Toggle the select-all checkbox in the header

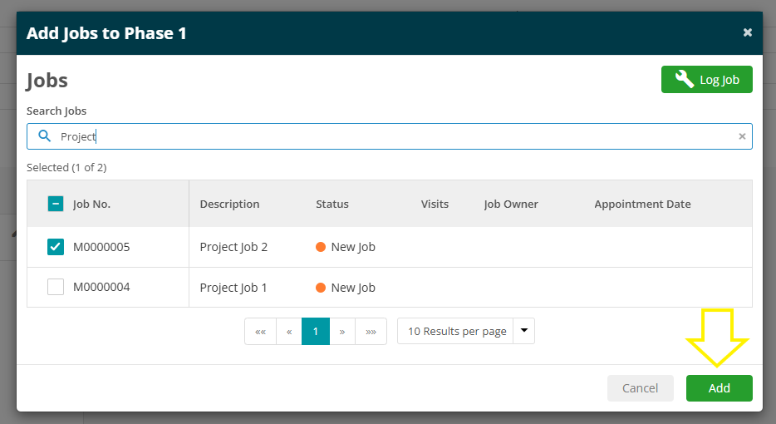(x=56, y=204)
